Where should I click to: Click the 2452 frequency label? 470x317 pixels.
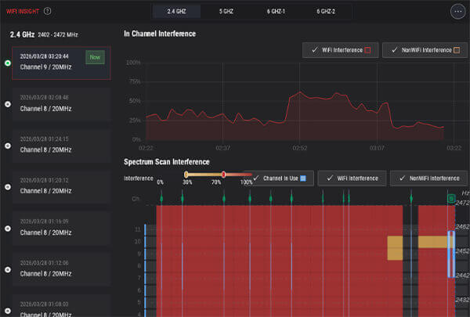tap(462, 251)
